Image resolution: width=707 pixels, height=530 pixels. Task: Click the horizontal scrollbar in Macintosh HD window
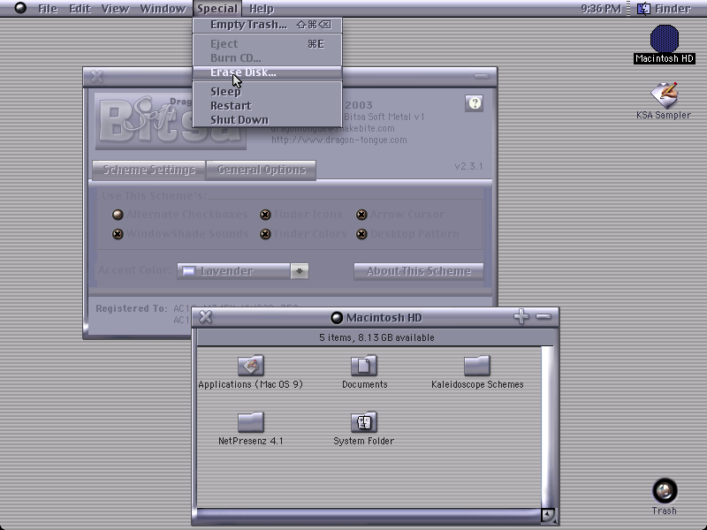[369, 514]
